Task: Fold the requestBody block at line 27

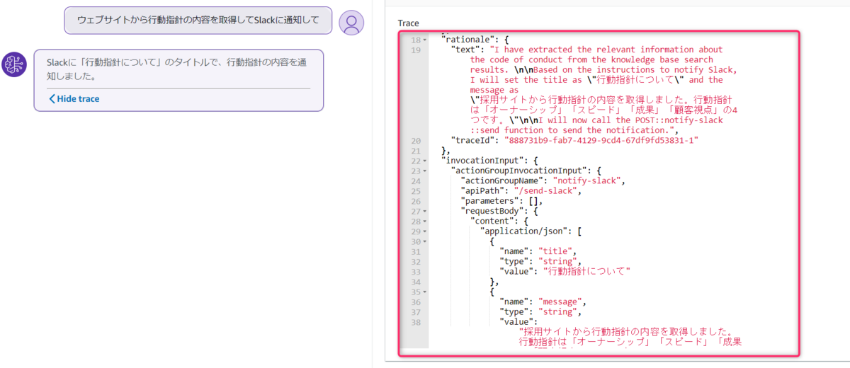Action: coord(425,211)
